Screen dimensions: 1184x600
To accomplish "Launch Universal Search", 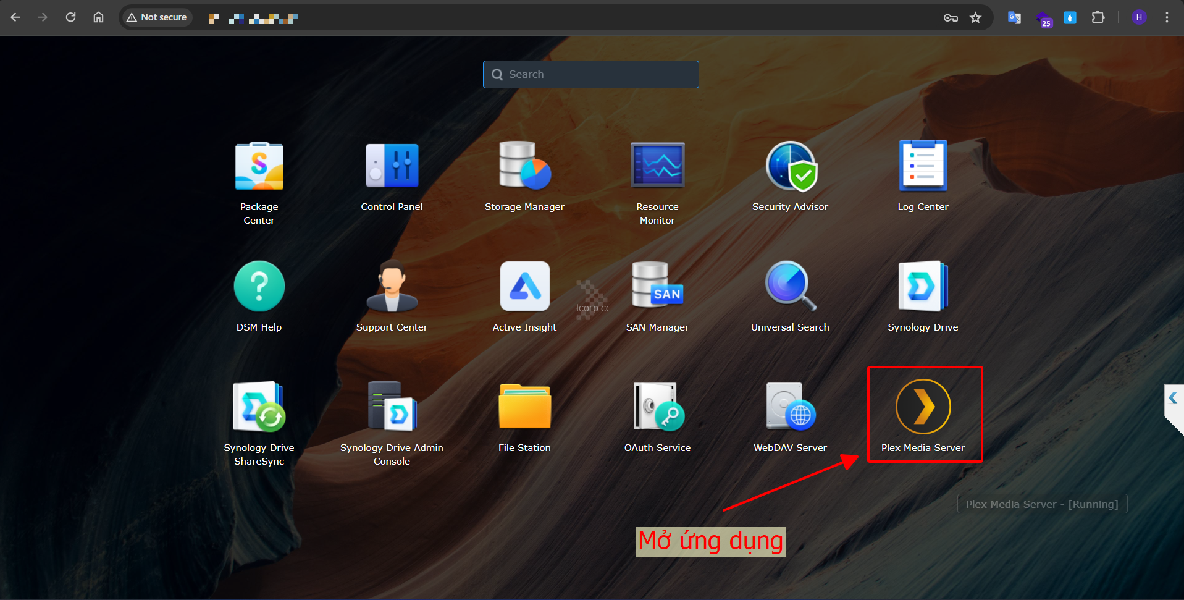I will pyautogui.click(x=790, y=287).
